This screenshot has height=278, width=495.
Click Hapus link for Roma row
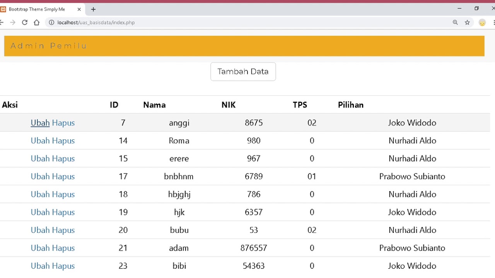click(x=63, y=141)
